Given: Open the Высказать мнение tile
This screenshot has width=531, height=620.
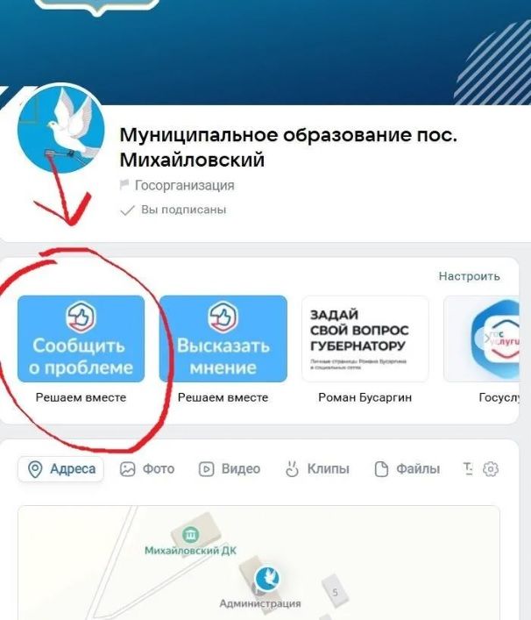Looking at the screenshot, I should (223, 339).
